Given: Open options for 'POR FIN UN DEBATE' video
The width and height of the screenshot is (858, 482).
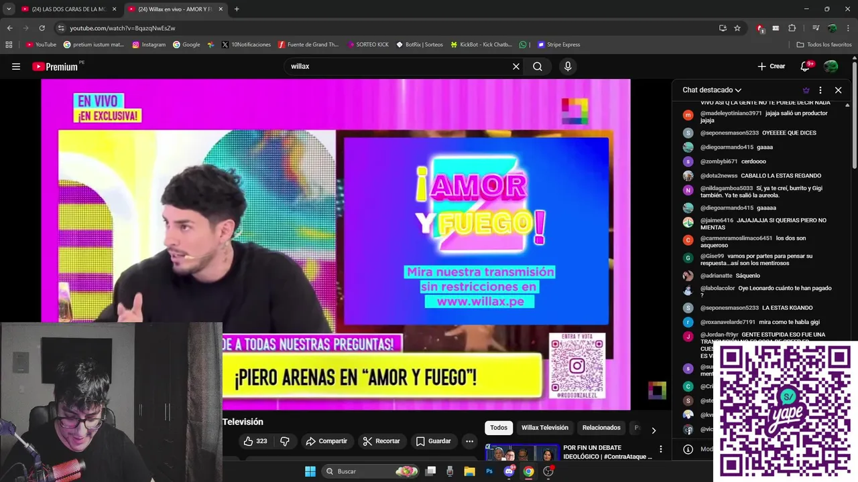Looking at the screenshot, I should 660,449.
